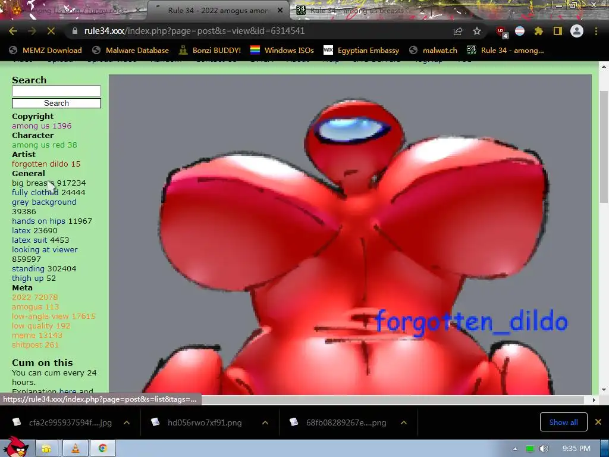The height and width of the screenshot is (457, 609).
Task: Click the striped flag extension icon
Action: pyautogui.click(x=520, y=31)
